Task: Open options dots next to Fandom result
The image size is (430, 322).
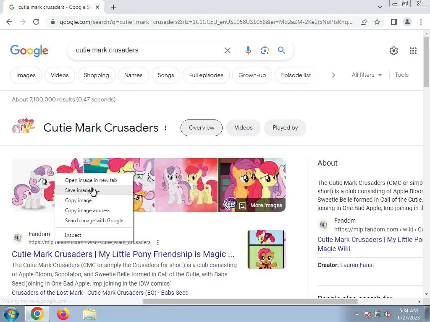Action: click(158, 242)
